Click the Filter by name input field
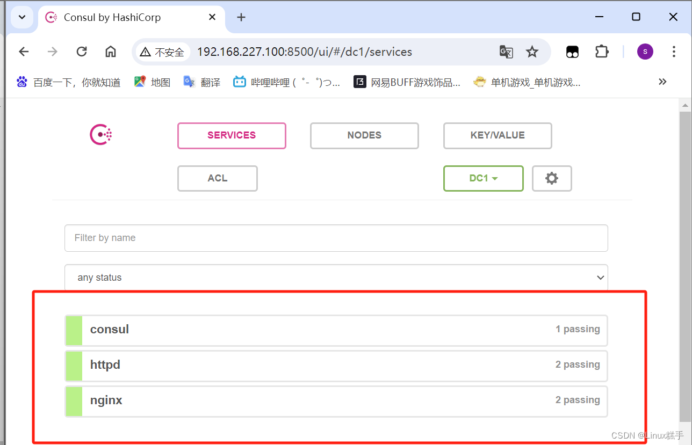The width and height of the screenshot is (692, 445). 336,238
